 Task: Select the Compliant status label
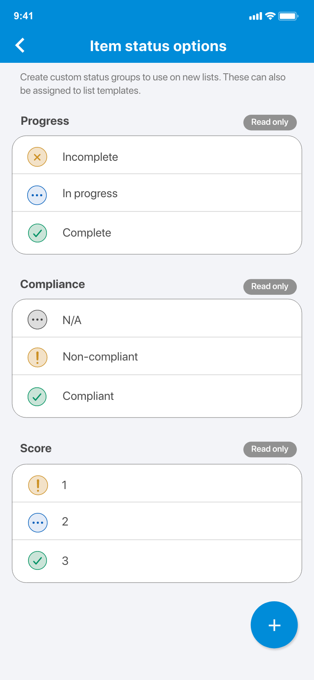coord(88,396)
